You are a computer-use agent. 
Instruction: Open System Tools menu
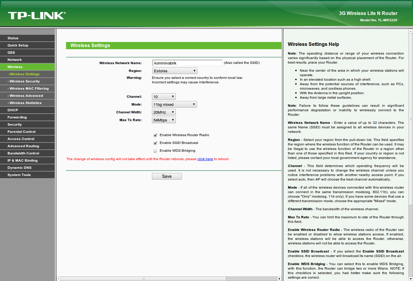27,175
